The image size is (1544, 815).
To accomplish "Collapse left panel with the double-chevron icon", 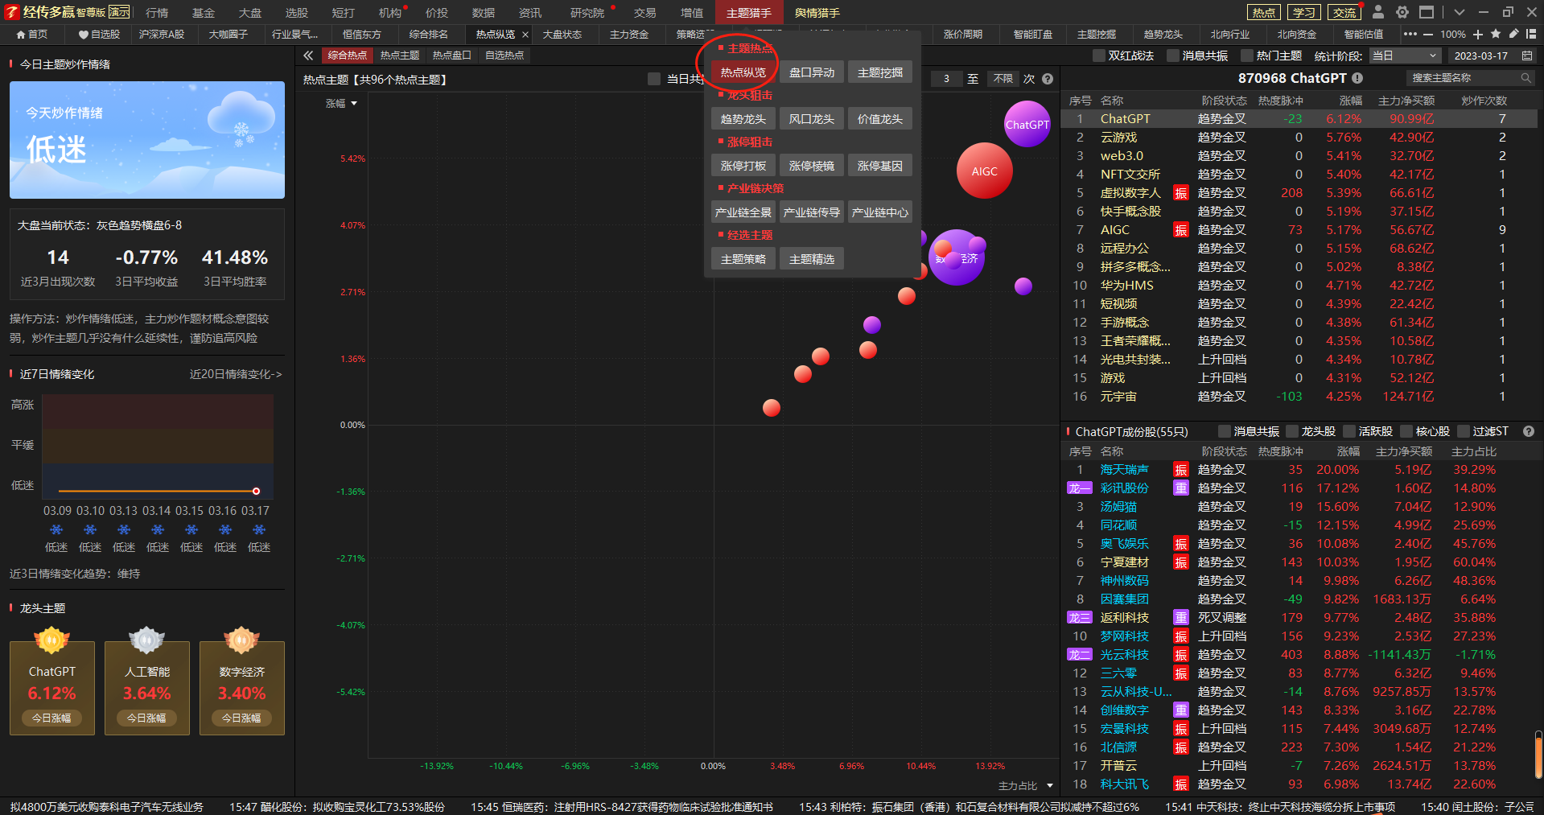I will click(308, 56).
